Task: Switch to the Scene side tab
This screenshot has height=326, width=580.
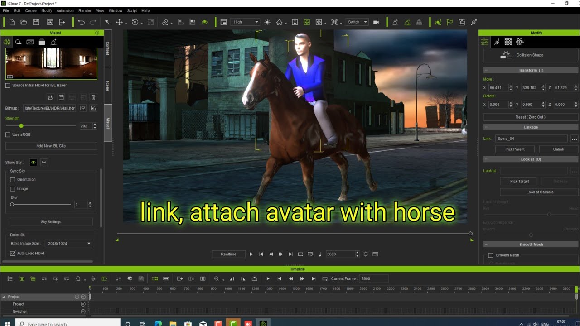Action: (x=108, y=86)
